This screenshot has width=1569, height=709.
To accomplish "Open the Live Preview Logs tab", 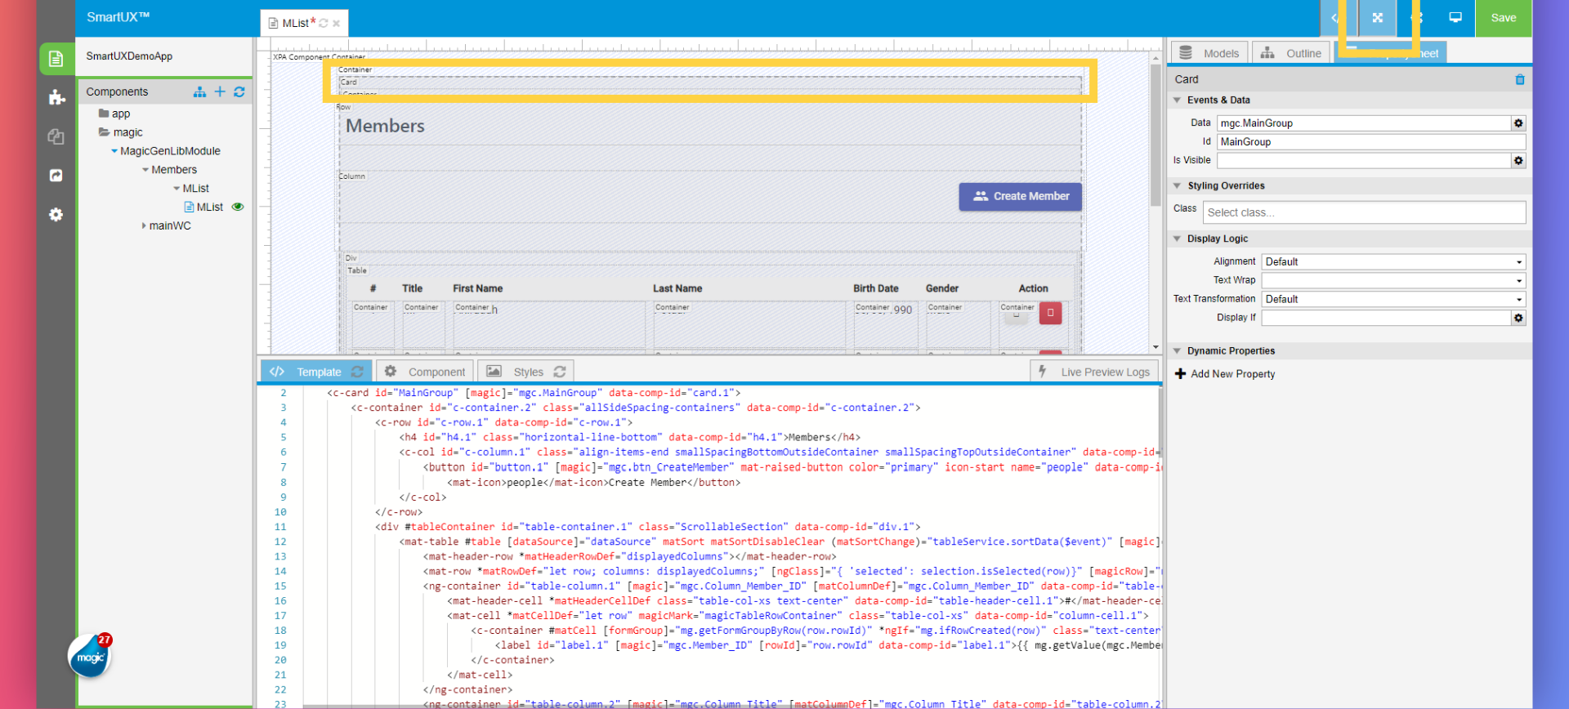I will tap(1094, 372).
